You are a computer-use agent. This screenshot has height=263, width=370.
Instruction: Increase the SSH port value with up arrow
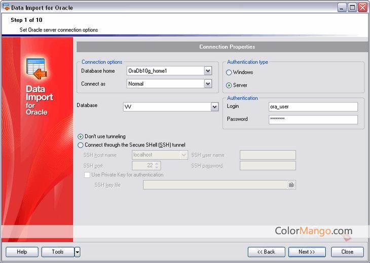coord(157,163)
